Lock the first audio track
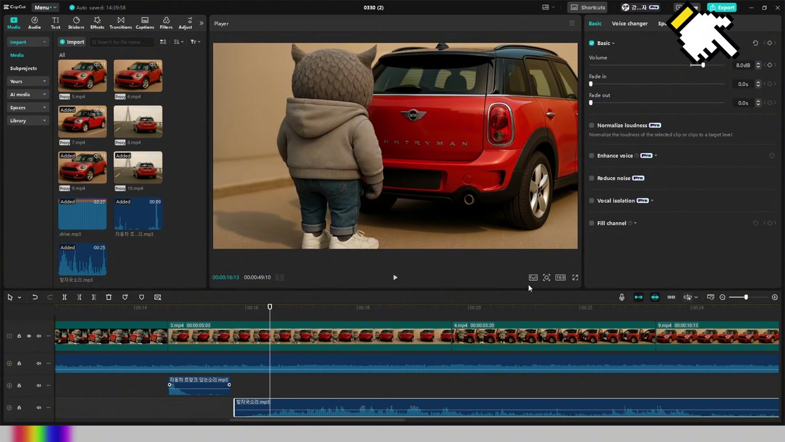This screenshot has height=442, width=785. (19, 364)
